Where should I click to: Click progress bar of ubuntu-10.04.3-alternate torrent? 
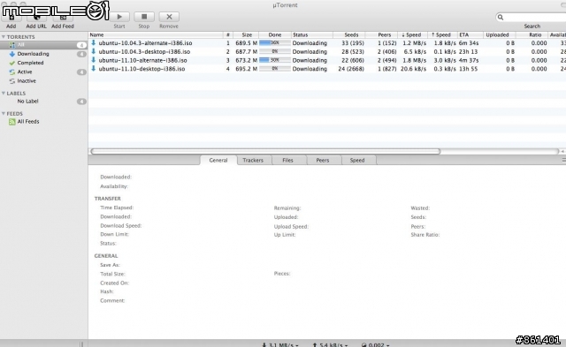[x=275, y=43]
